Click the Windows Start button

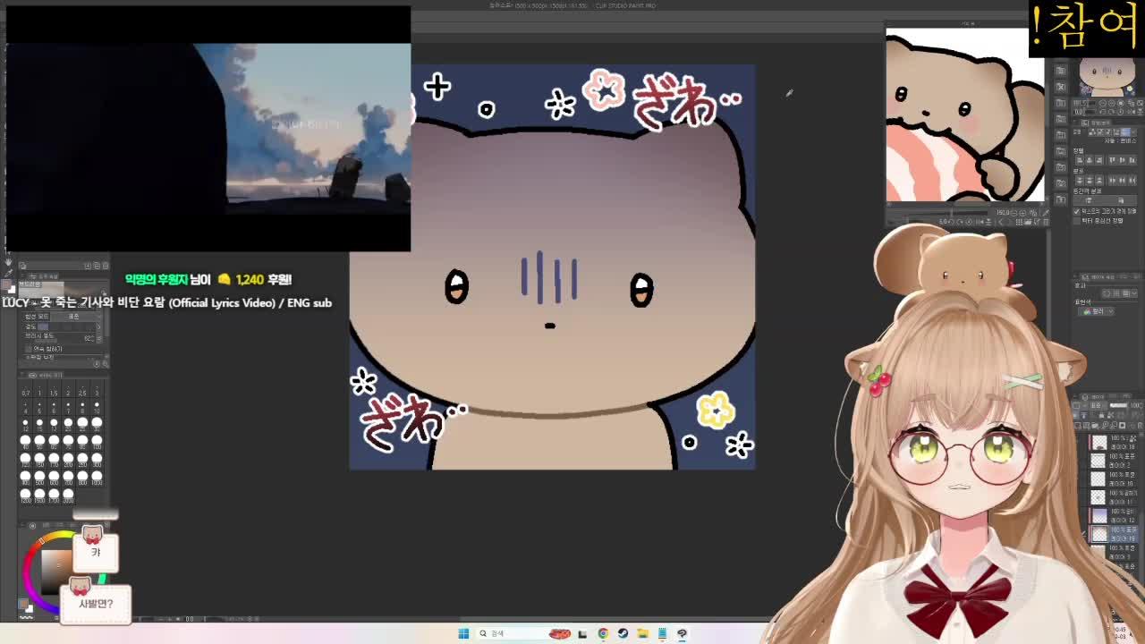tap(463, 633)
